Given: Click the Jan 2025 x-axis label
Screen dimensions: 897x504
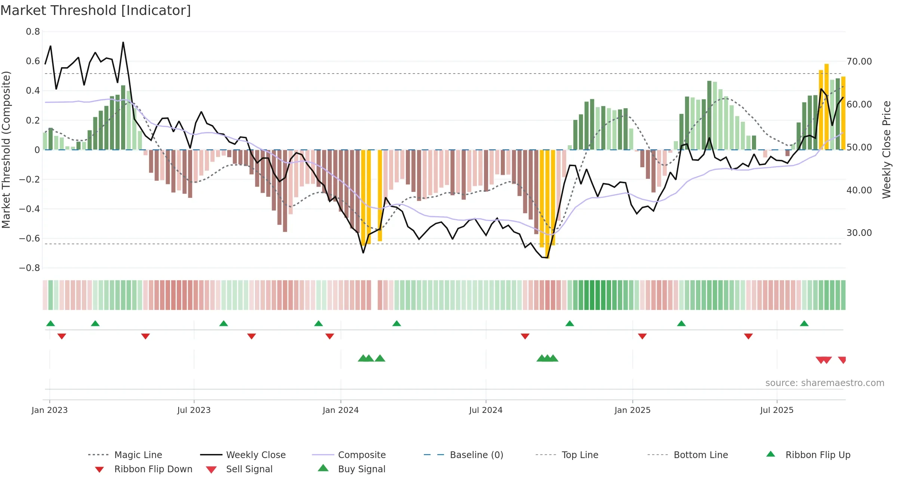Looking at the screenshot, I should pos(632,410).
